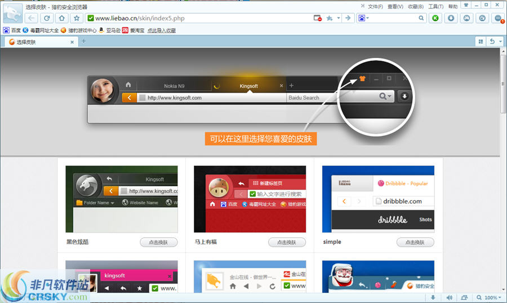Screen dimensions: 507x303
Task: Click the status bar window-mode icon
Action: click(x=464, y=297)
